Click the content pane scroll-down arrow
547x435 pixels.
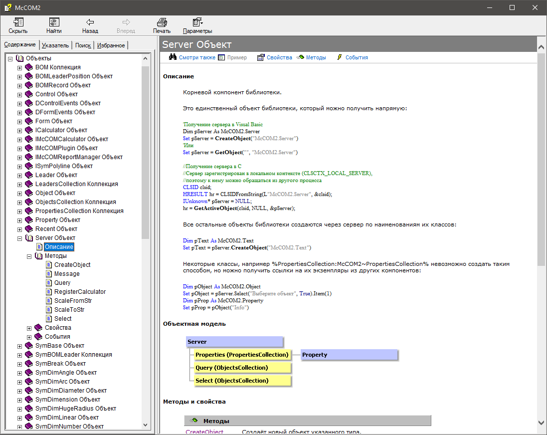(541, 422)
